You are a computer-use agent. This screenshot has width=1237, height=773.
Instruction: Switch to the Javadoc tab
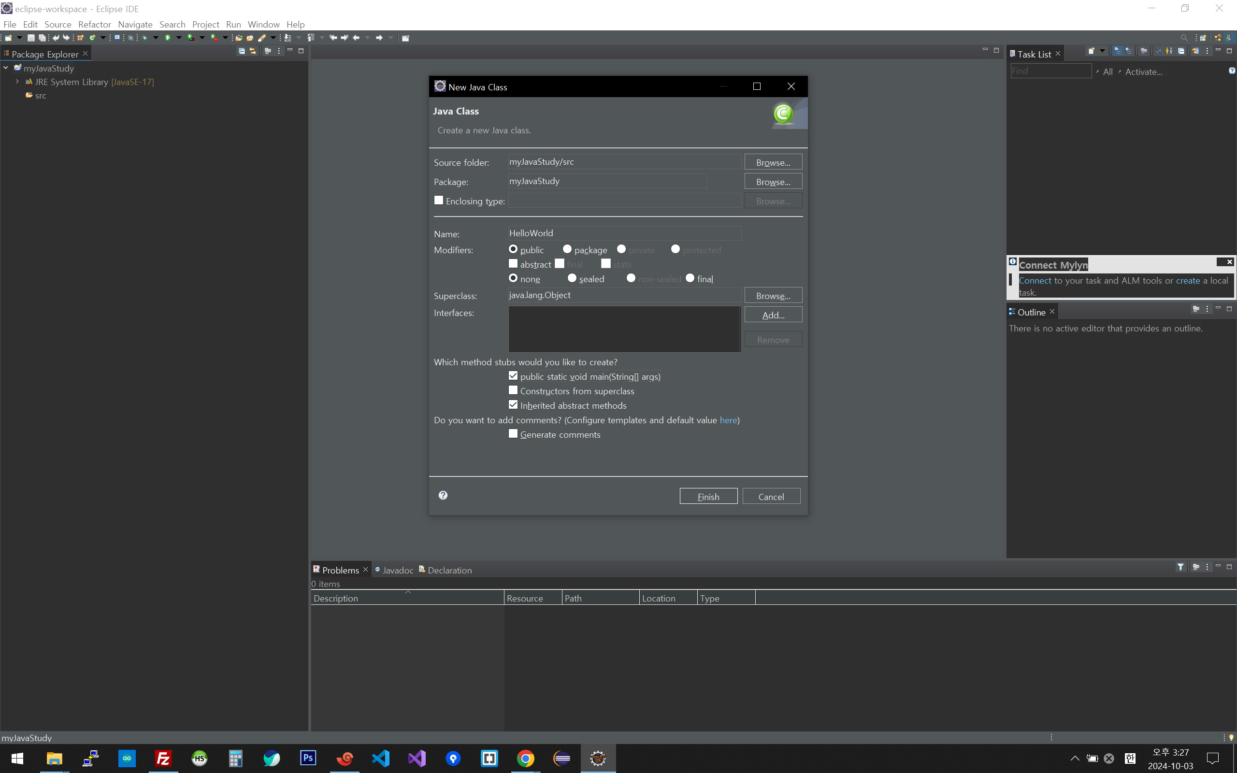(397, 570)
